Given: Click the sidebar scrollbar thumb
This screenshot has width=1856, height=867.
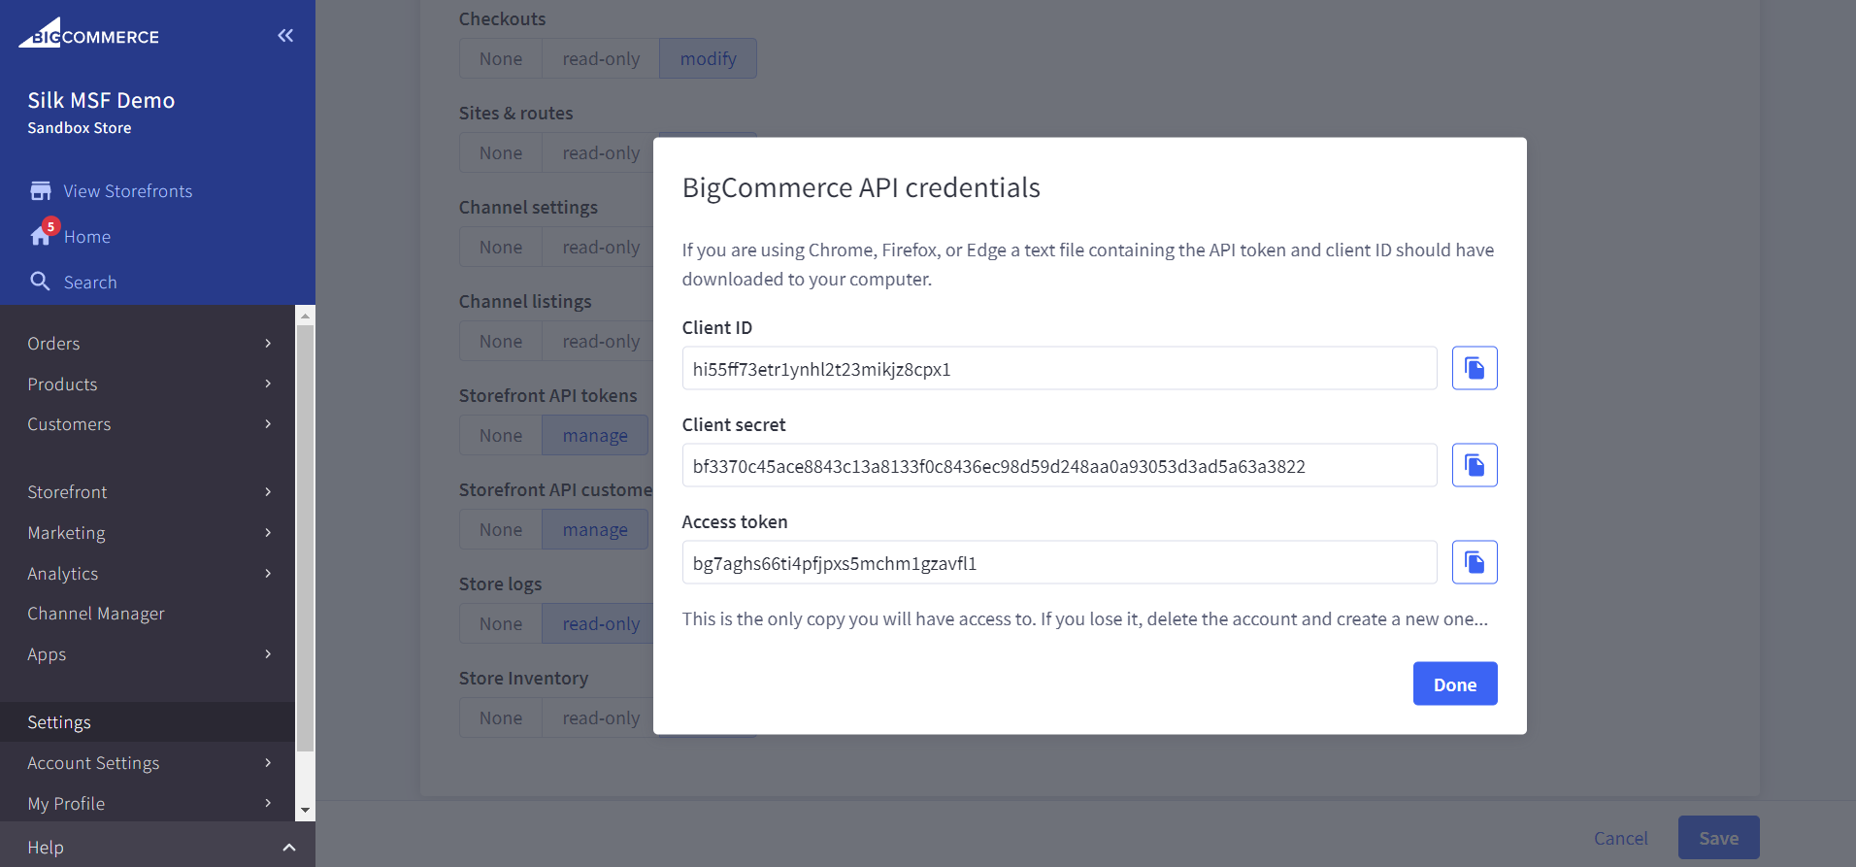Looking at the screenshot, I should (x=305, y=538).
